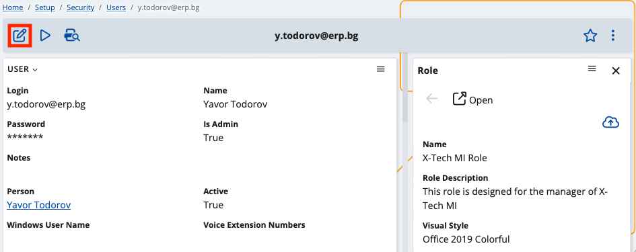This screenshot has height=252, width=636.
Task: Click the Windows User Name label
Action: pyautogui.click(x=48, y=225)
